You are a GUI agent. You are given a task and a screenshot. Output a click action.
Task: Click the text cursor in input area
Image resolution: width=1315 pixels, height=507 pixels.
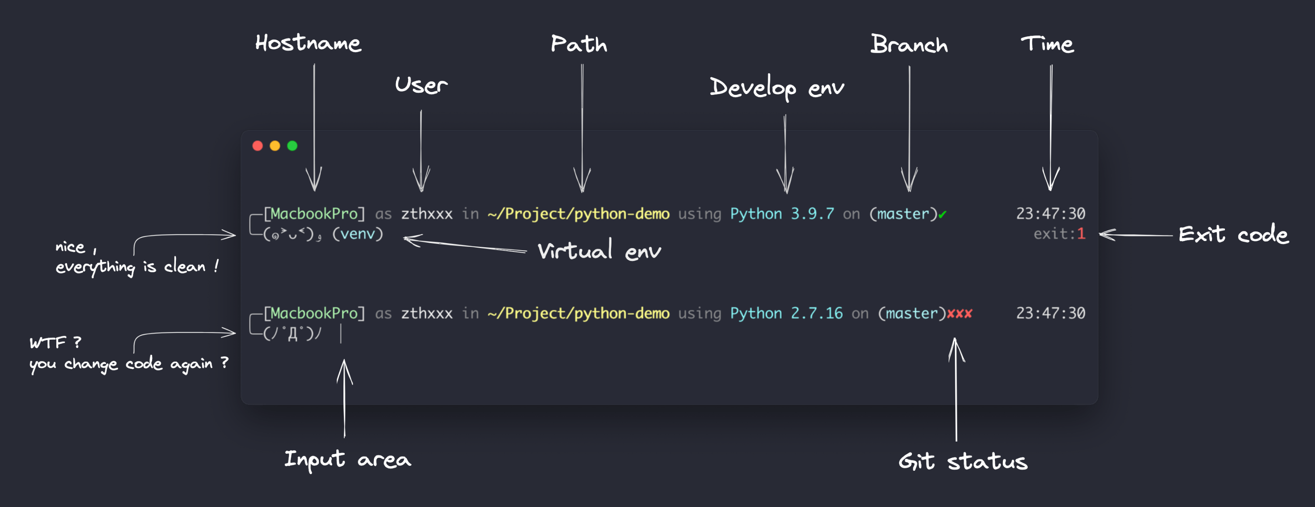341,333
